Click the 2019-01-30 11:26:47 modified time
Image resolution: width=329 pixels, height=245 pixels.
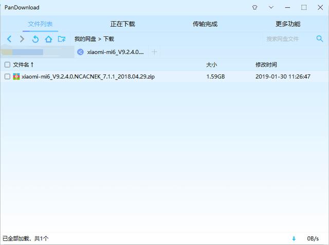[283, 76]
